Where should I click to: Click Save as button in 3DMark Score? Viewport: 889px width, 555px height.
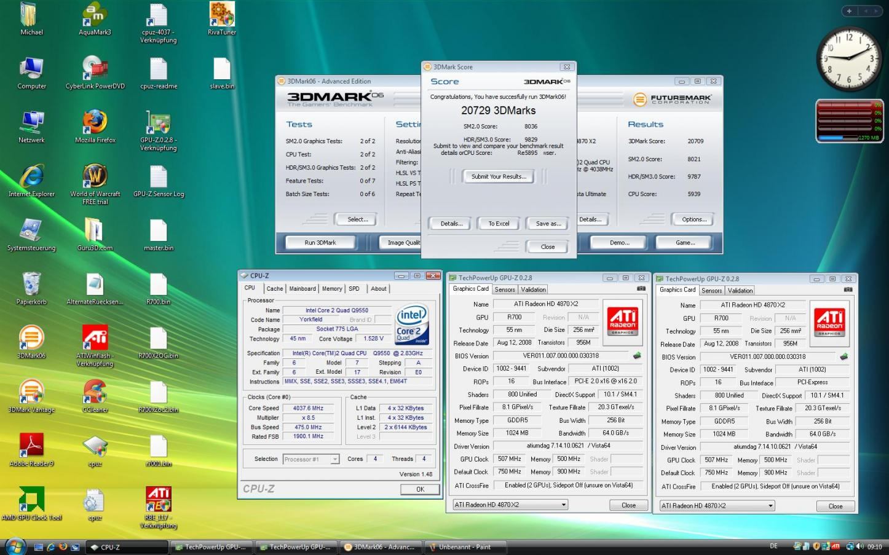click(548, 224)
